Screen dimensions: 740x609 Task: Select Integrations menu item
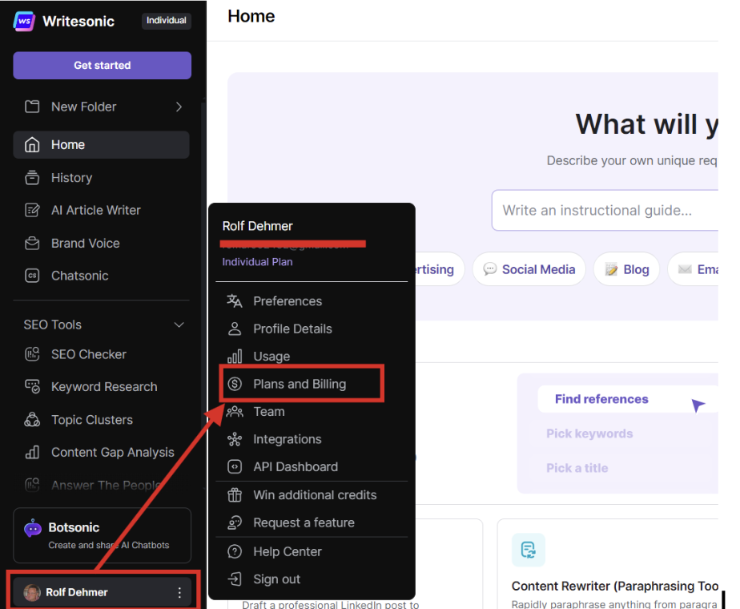pyautogui.click(x=312, y=439)
